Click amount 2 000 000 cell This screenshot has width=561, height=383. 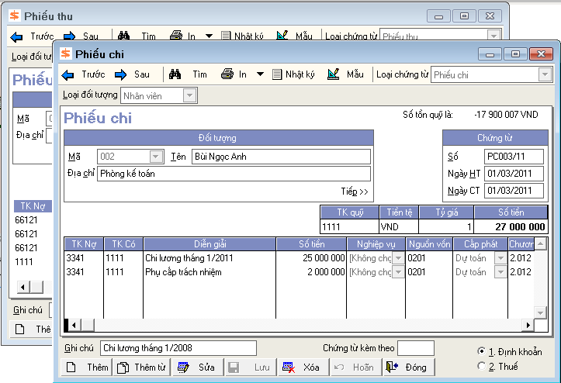pos(311,272)
